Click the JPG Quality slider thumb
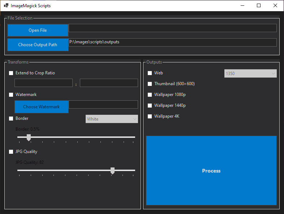 point(112,171)
